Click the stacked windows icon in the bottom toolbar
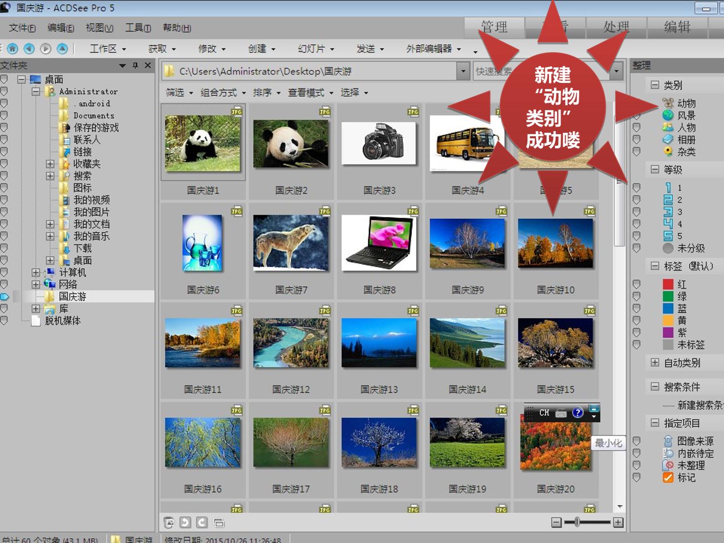The image size is (724, 543). coord(219,522)
